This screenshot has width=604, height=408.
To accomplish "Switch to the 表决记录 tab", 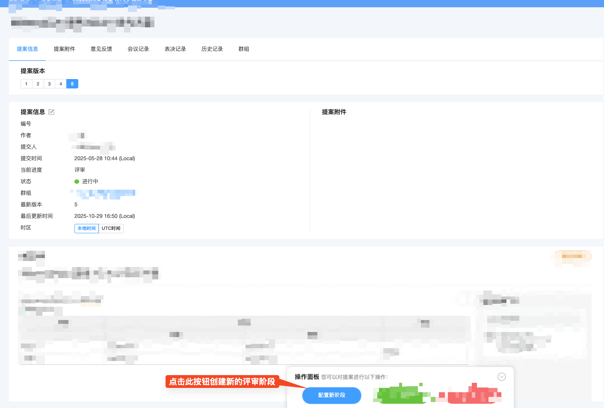I will pos(175,49).
